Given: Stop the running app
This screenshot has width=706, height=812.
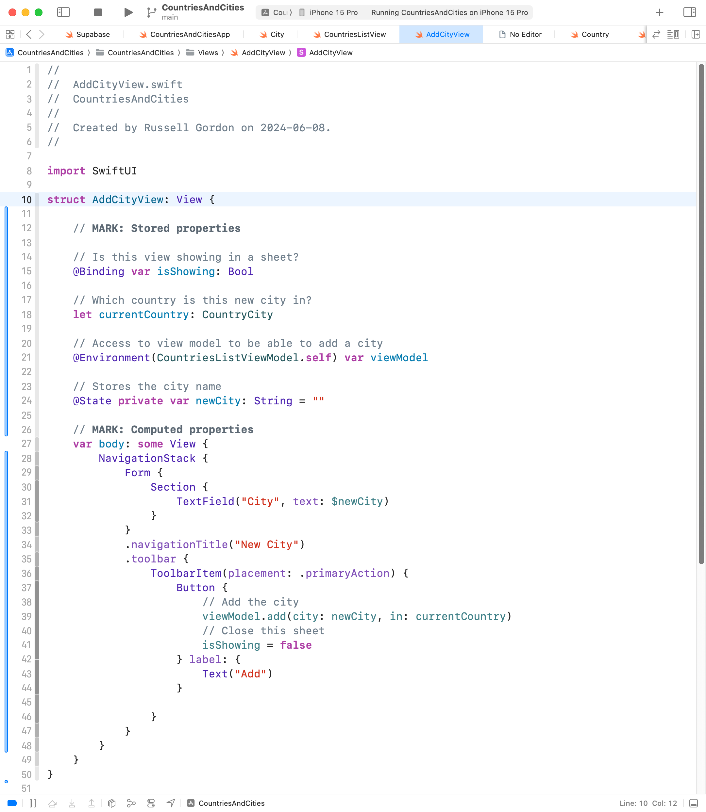Looking at the screenshot, I should (x=98, y=12).
